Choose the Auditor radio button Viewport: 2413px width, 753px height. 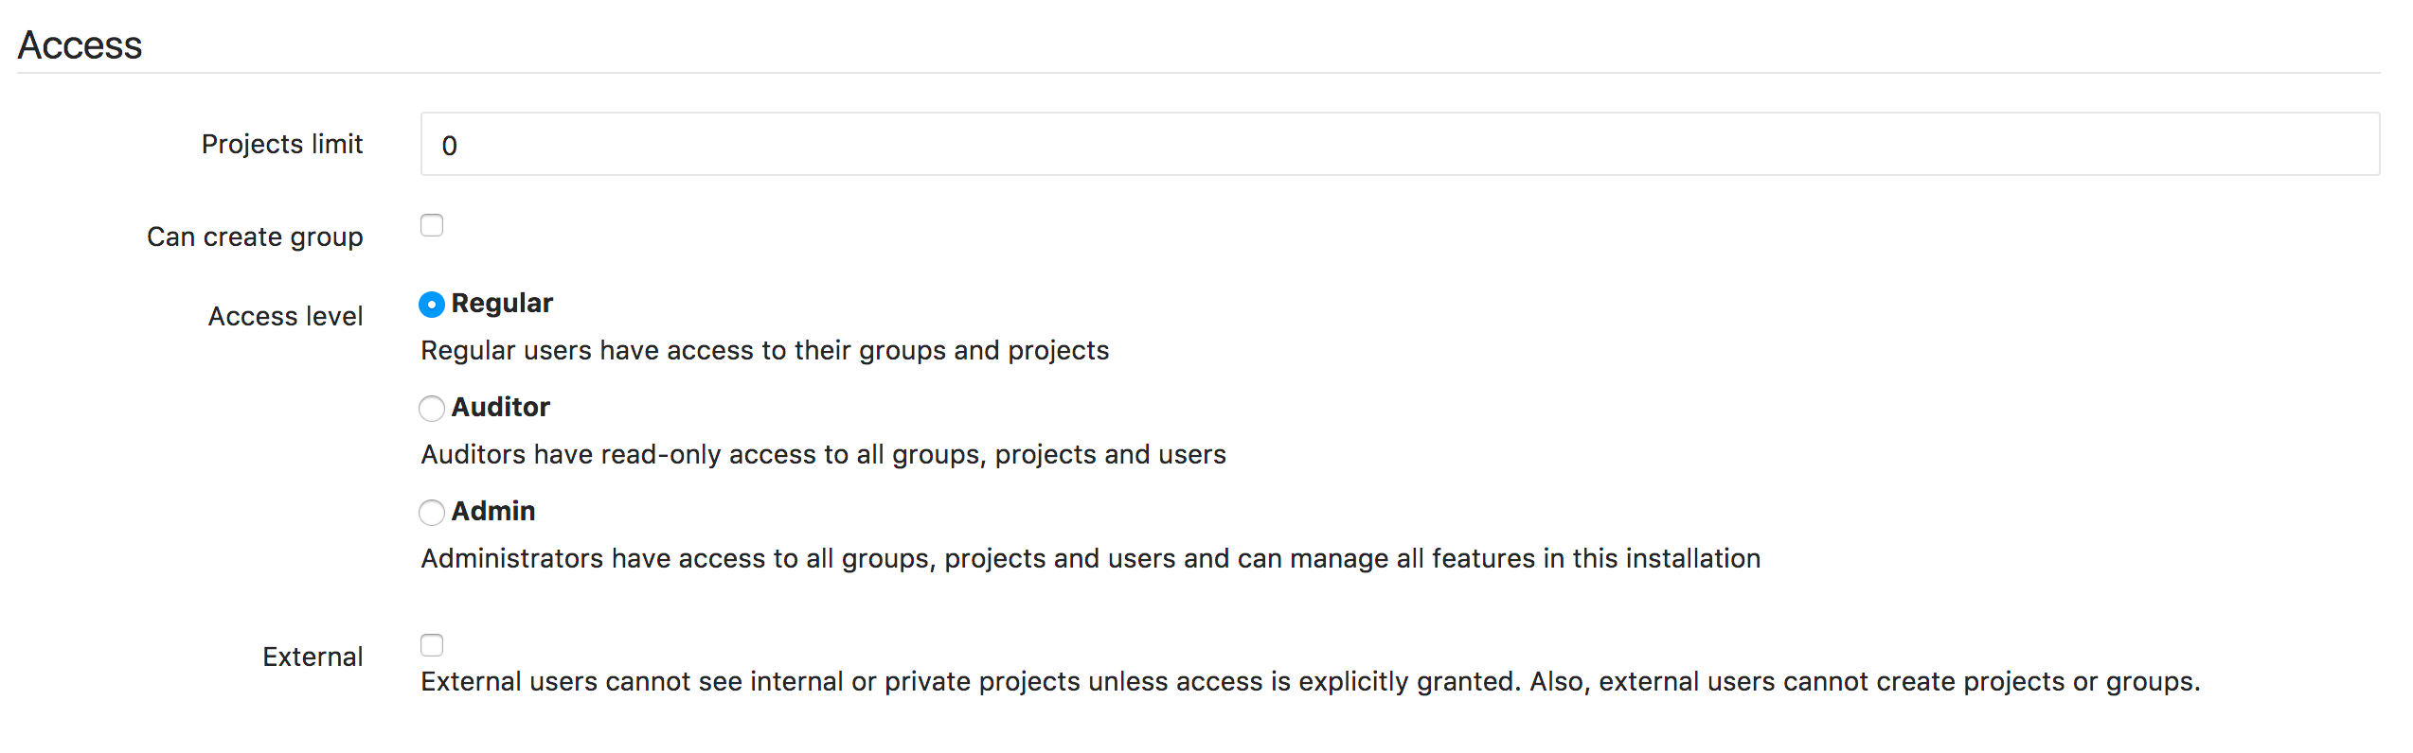click(432, 409)
